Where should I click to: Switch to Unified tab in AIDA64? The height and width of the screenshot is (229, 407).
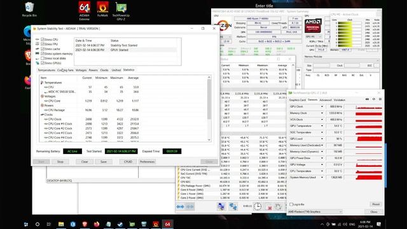point(116,70)
